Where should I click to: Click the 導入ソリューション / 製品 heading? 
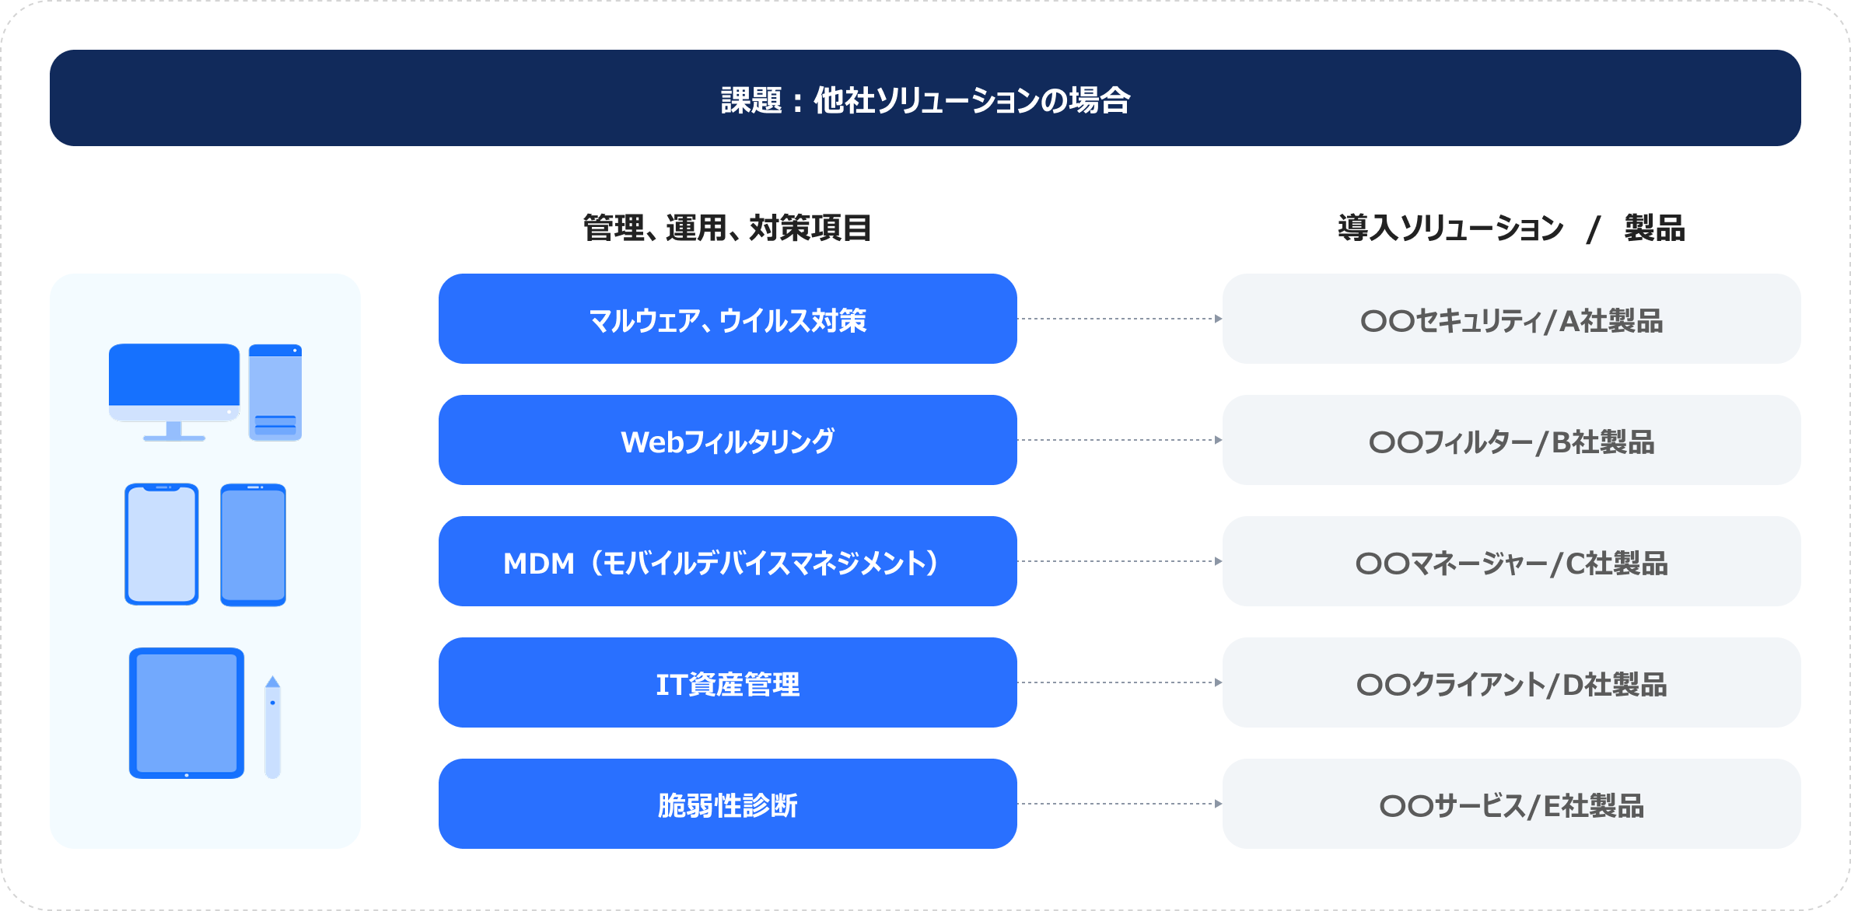click(x=1511, y=228)
